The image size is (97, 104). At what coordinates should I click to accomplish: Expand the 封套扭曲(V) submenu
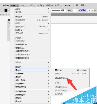pyautogui.click(x=30, y=74)
